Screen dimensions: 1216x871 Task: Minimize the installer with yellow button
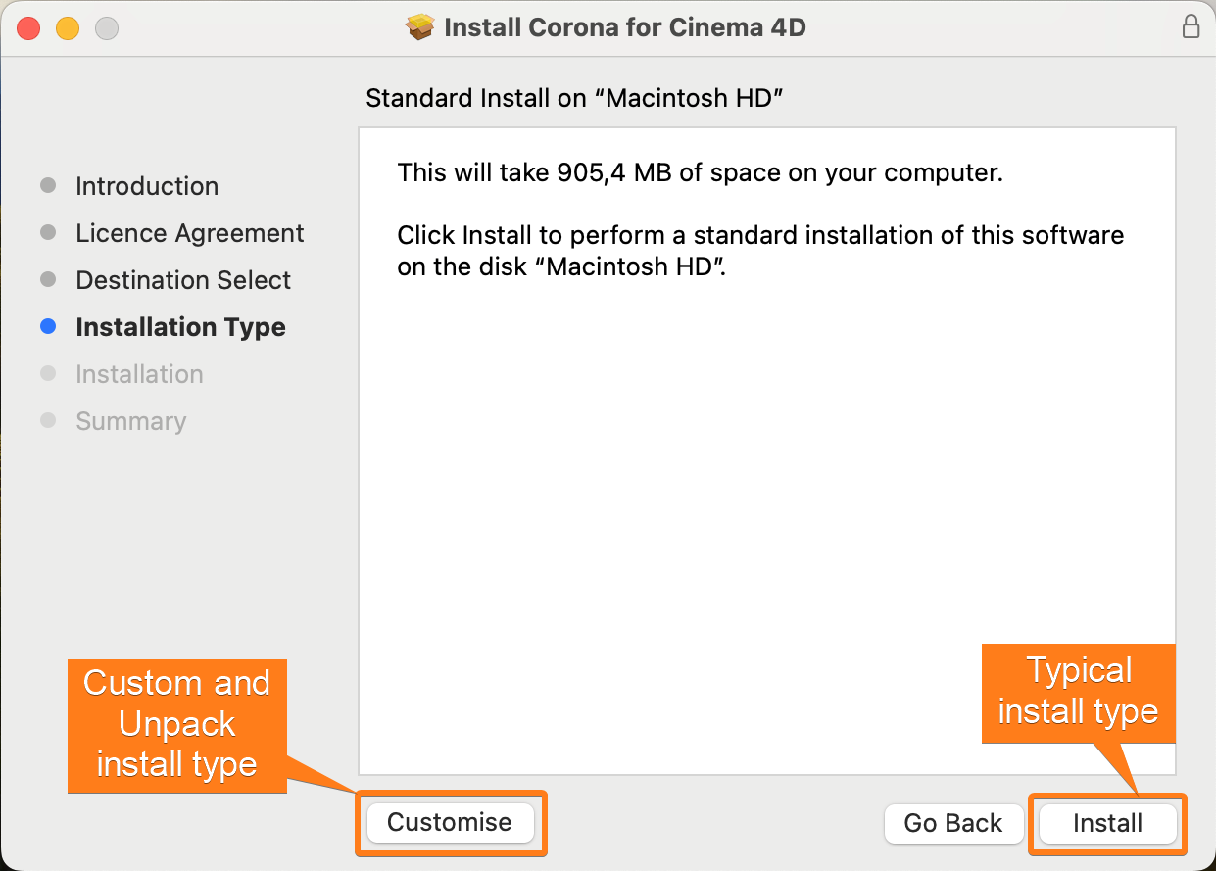tap(68, 28)
